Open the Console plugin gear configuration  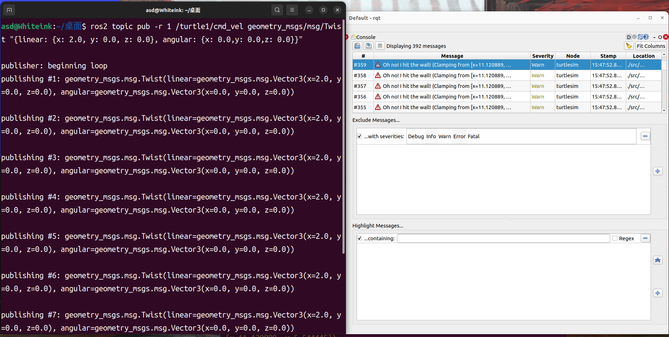635,37
